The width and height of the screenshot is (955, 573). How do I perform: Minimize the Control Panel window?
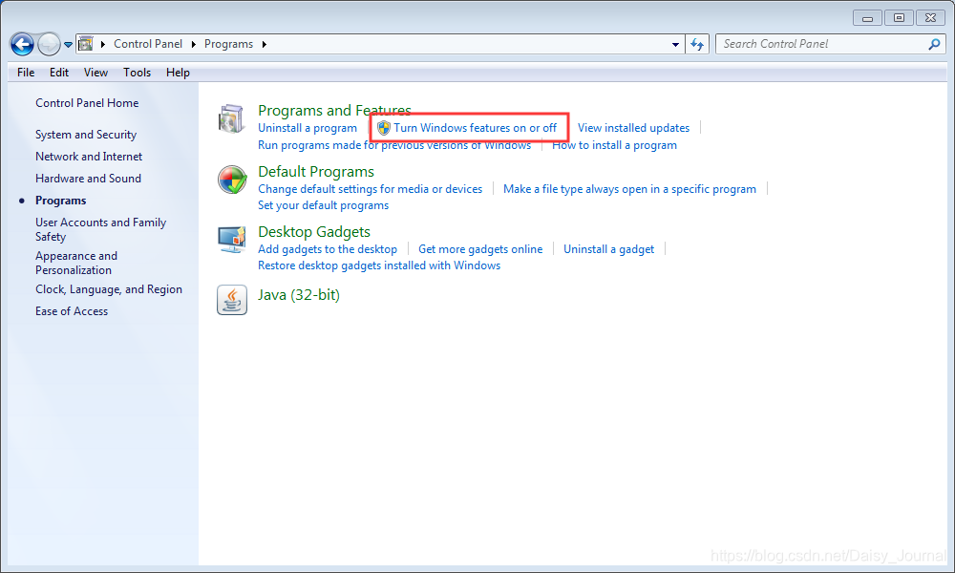coord(868,18)
